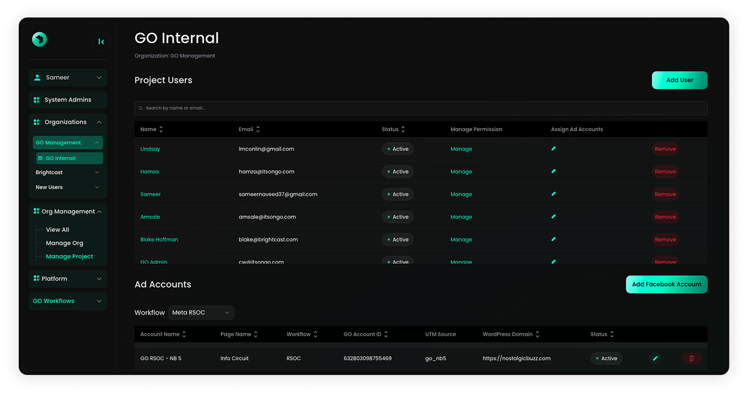Open the Meta RSOC workflow dropdown
The width and height of the screenshot is (748, 395).
point(201,313)
